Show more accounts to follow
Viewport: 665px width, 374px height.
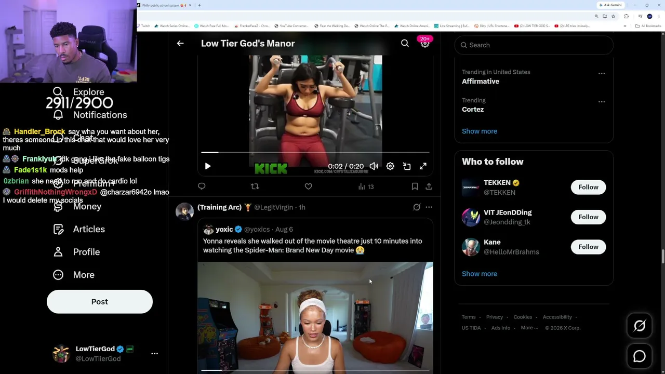(480, 274)
